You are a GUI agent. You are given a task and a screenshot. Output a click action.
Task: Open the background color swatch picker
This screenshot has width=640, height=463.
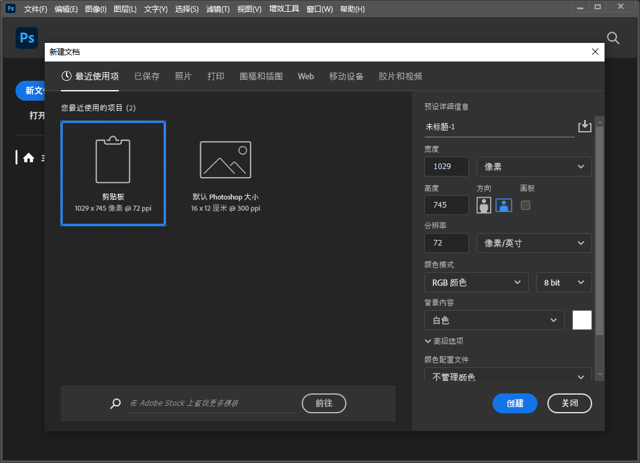click(582, 319)
